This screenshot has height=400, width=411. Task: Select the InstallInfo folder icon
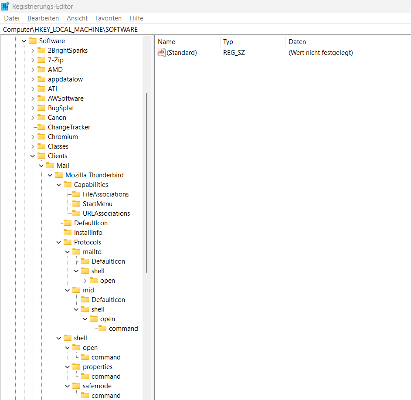pos(68,233)
